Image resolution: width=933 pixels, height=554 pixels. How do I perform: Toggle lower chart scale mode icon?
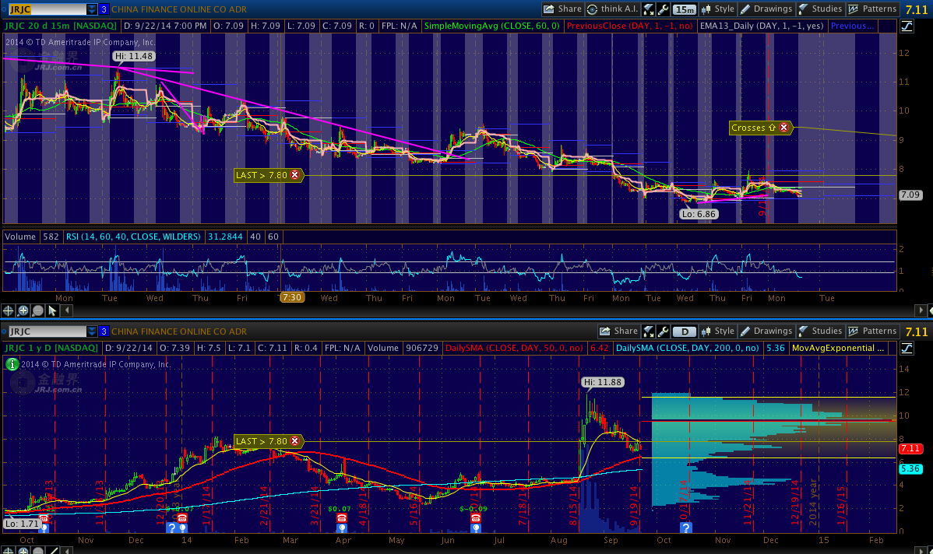(907, 349)
